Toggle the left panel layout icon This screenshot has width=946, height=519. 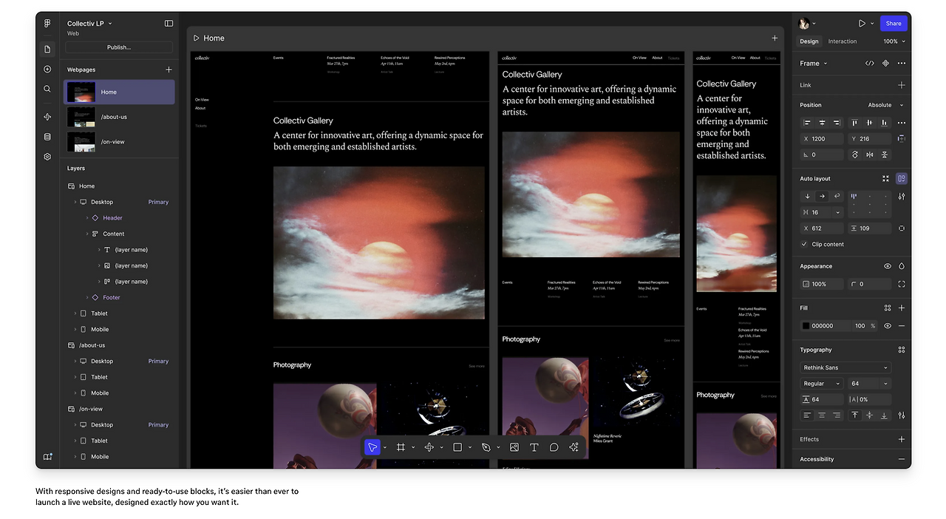point(169,24)
